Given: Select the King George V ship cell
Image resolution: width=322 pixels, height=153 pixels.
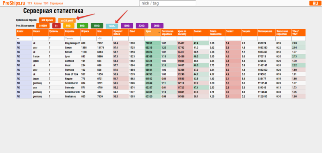Looking at the screenshot, I should (72, 43).
